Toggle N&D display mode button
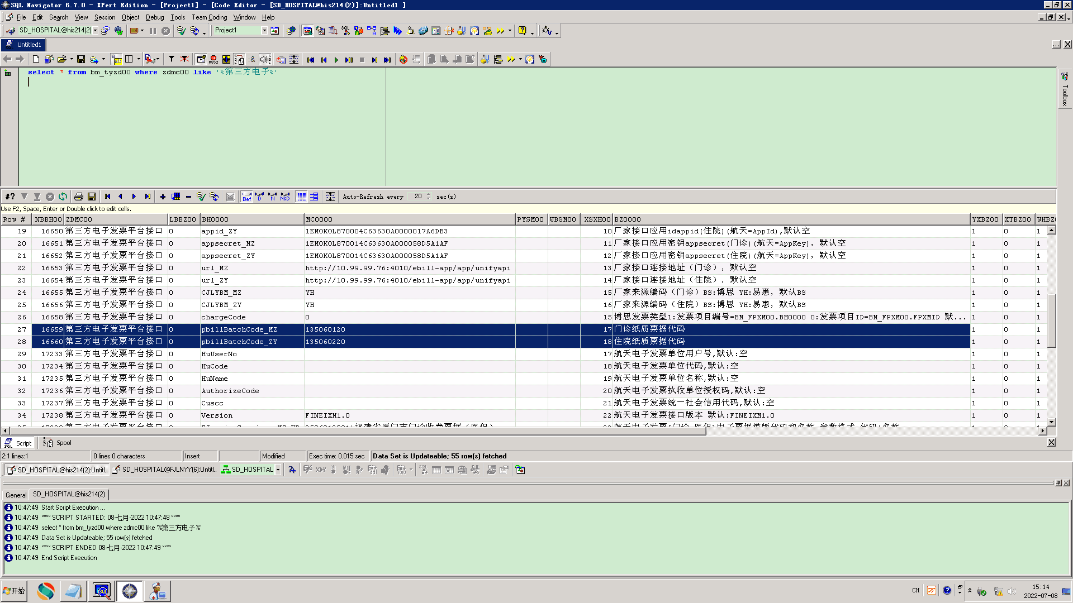1073x603 pixels. pos(285,197)
